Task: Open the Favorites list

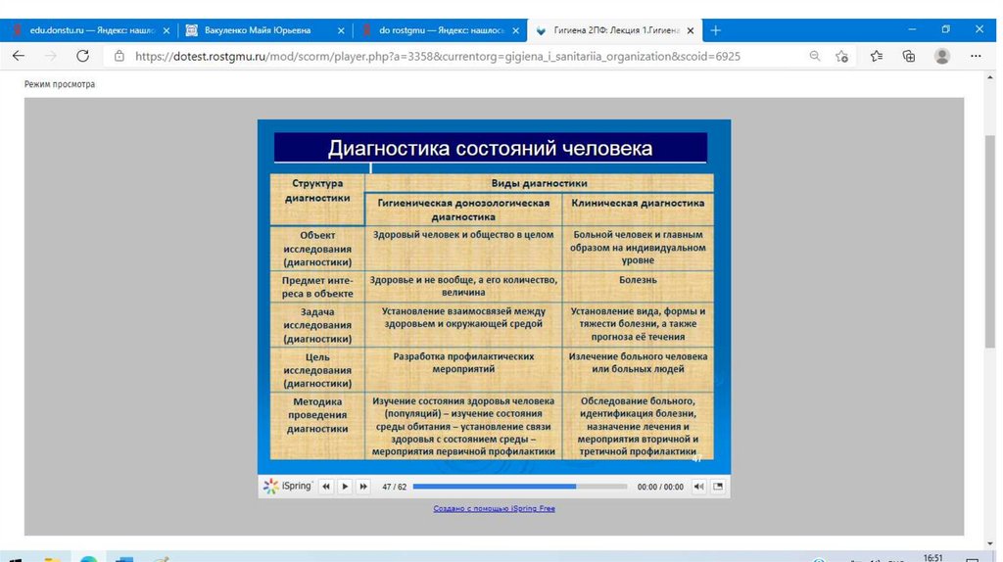Action: pos(877,56)
